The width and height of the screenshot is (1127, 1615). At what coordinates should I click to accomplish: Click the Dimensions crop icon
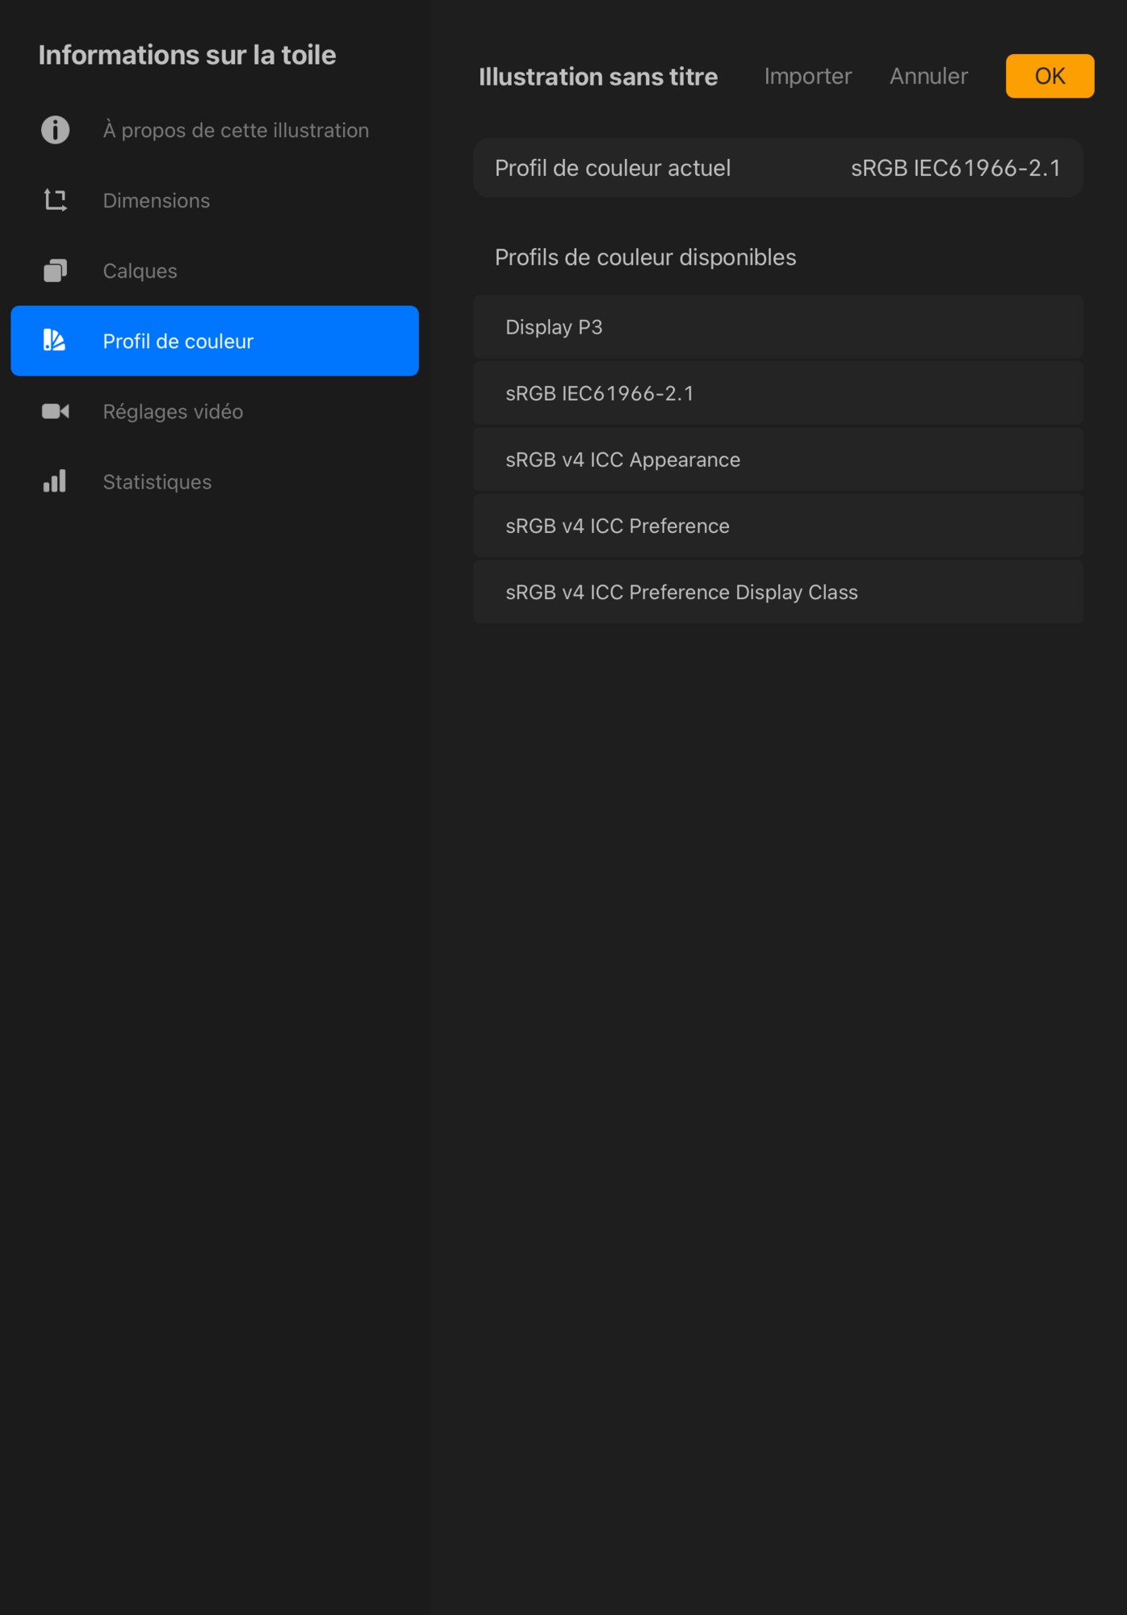(55, 200)
